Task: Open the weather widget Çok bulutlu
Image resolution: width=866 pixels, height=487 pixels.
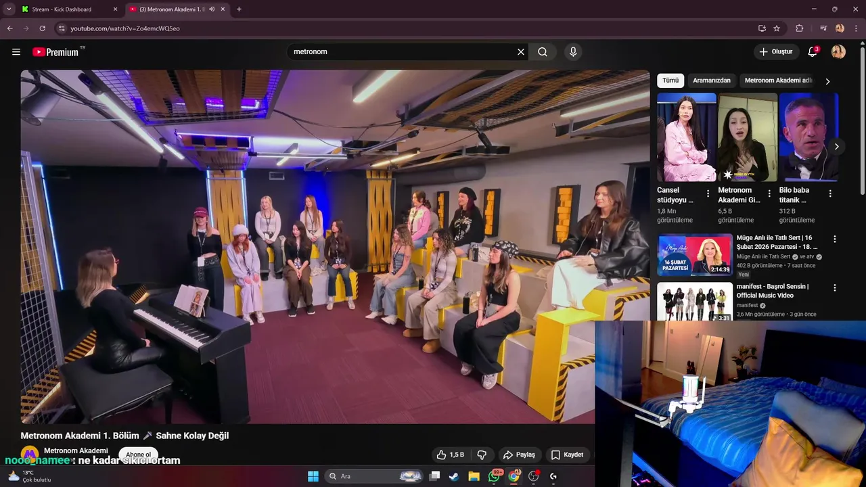Action: tap(28, 476)
